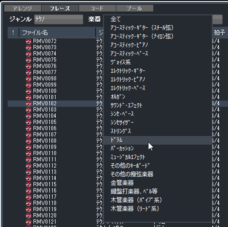Open the プール tab
The image size is (228, 227).
135,8
